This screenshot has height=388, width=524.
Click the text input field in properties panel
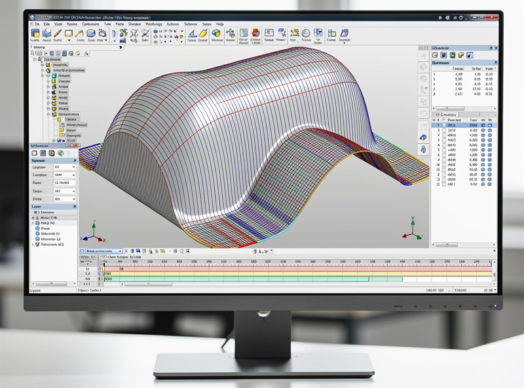pos(65,183)
